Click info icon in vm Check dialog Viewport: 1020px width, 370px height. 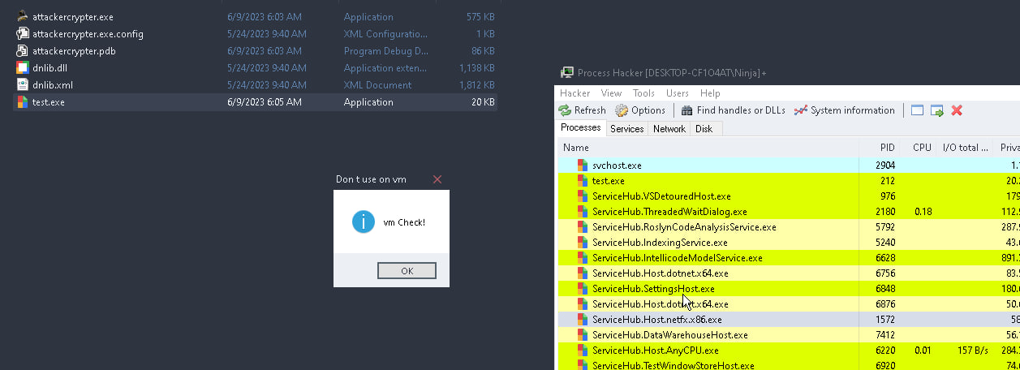(x=364, y=222)
